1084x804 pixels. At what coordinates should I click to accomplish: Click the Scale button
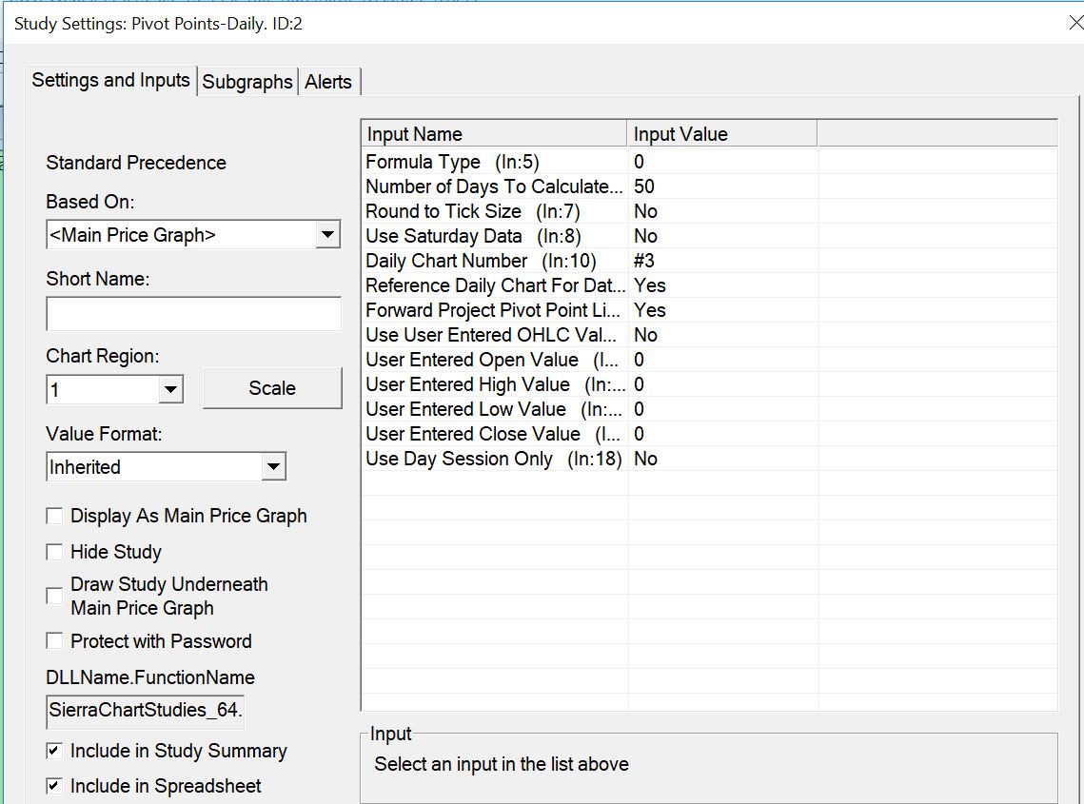[x=272, y=388]
